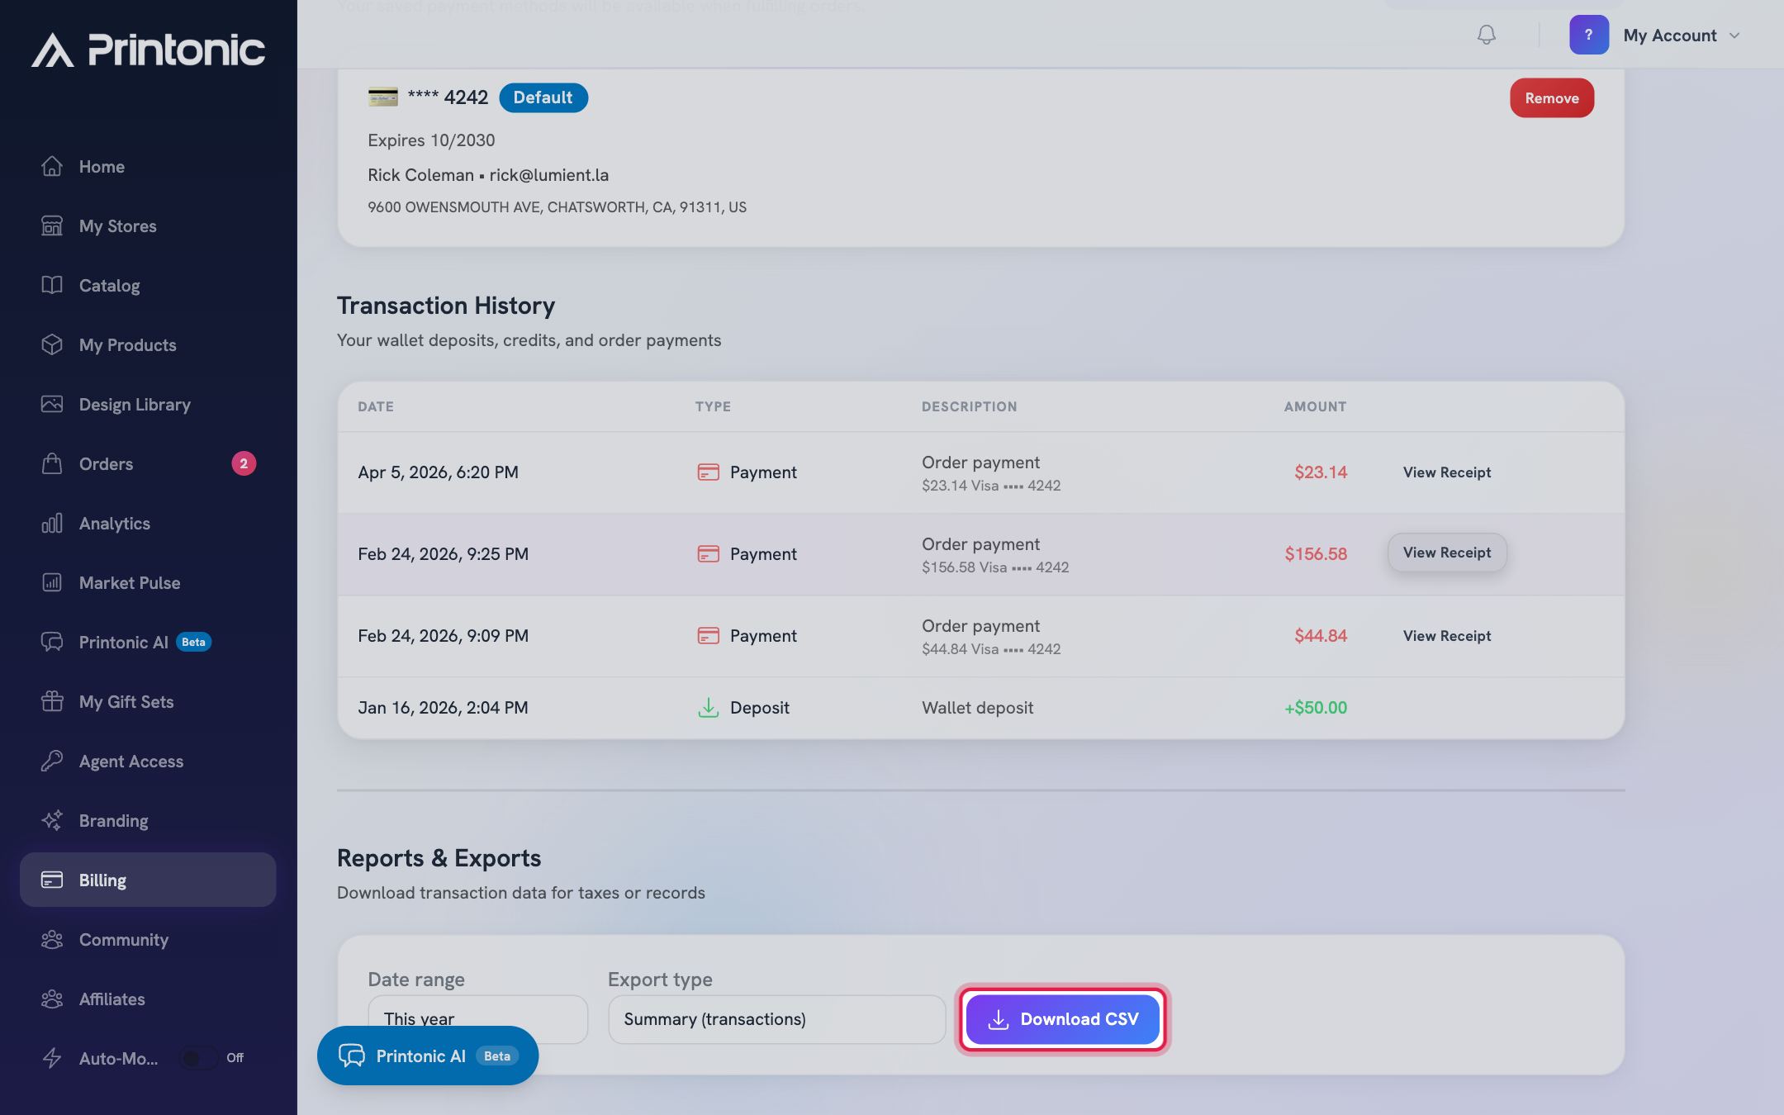1784x1115 pixels.
Task: Open the Date range dropdown
Action: pyautogui.click(x=477, y=1018)
